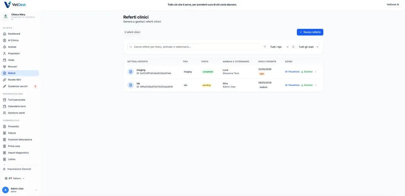Click the Clinica Mary logo thumbnail
Screen dimensions: 405x196
(6, 16)
